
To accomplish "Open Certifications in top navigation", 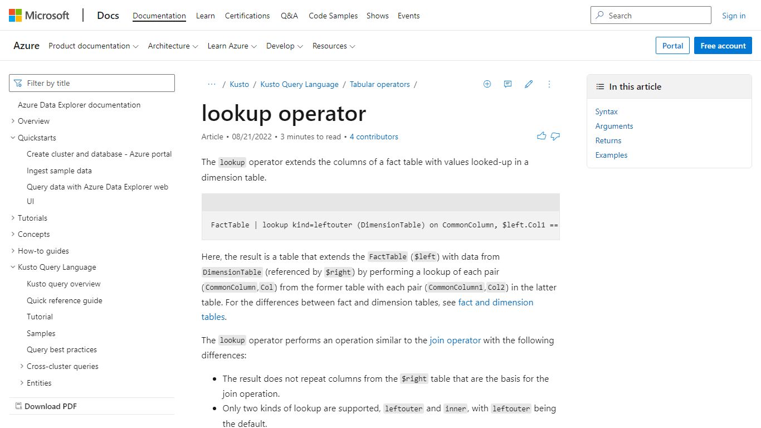I will point(247,16).
